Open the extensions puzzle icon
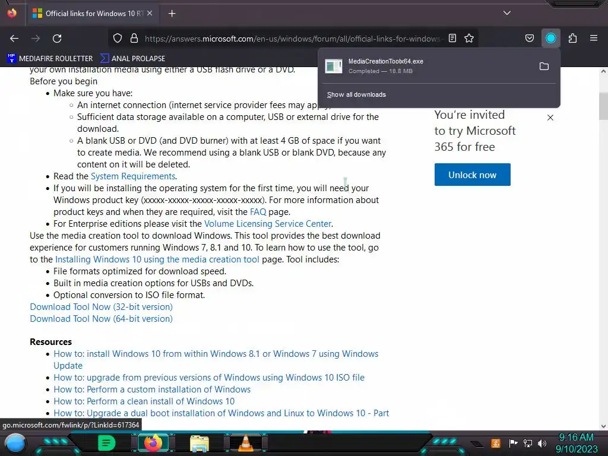Screen dimensions: 608x456 [572, 39]
